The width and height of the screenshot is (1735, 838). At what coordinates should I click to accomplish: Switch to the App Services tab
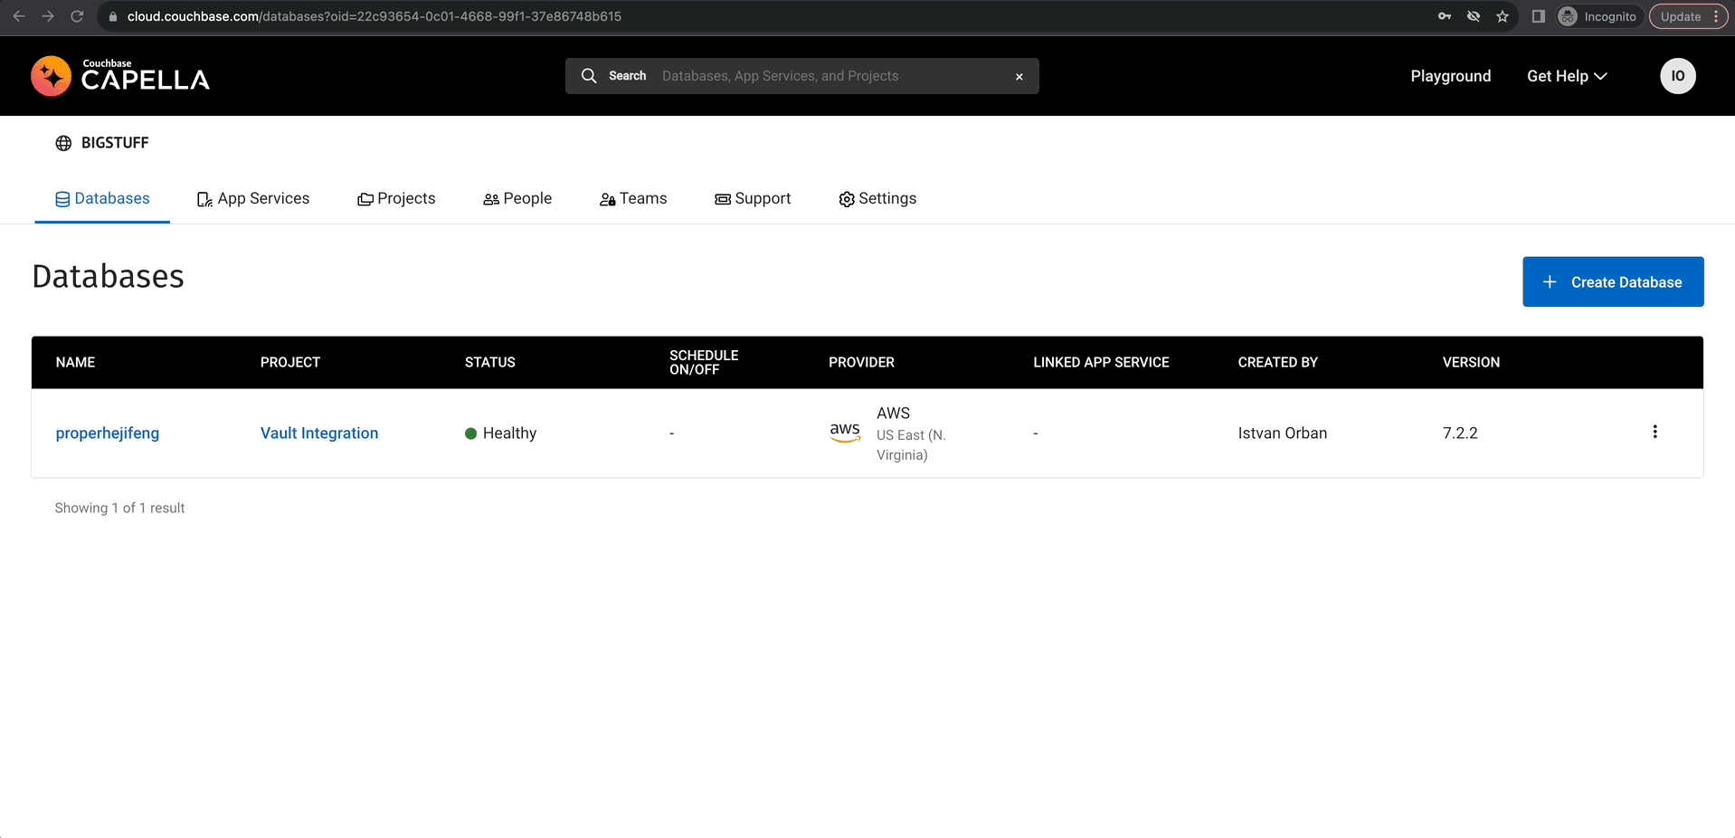point(253,198)
